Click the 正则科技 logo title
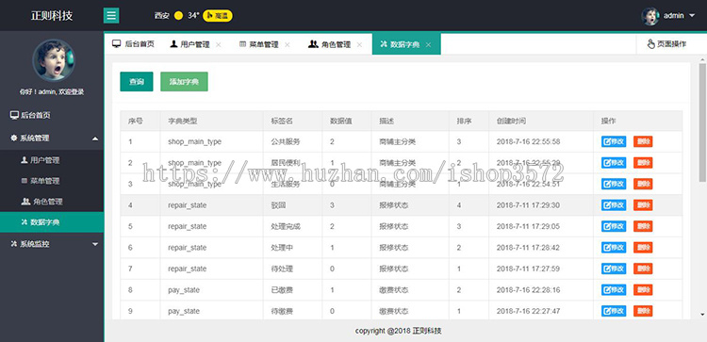Image resolution: width=707 pixels, height=342 pixels. pyautogui.click(x=52, y=16)
